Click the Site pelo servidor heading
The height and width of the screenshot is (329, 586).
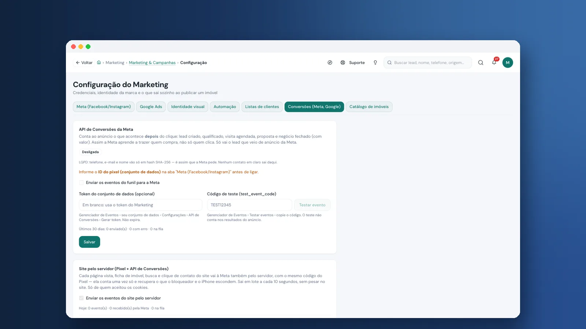pos(124,269)
